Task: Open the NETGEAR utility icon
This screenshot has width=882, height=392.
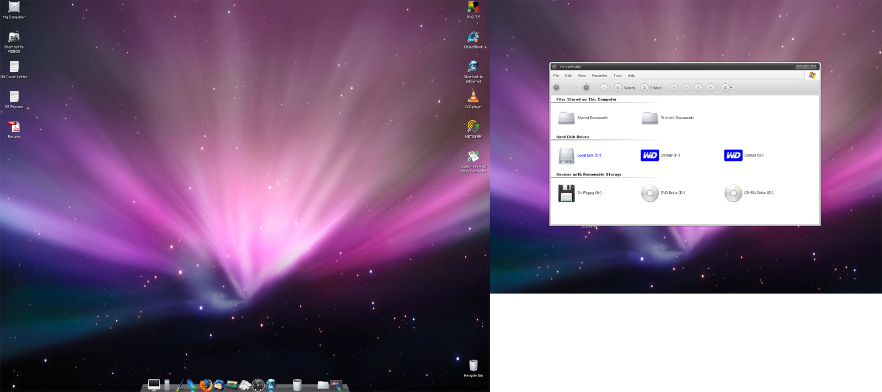Action: click(x=473, y=130)
